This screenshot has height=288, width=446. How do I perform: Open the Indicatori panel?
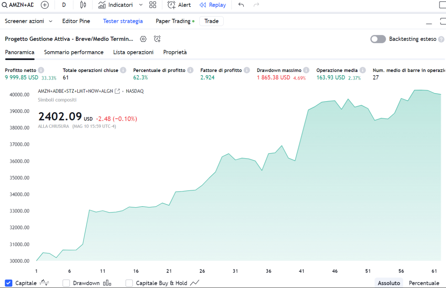click(x=116, y=5)
